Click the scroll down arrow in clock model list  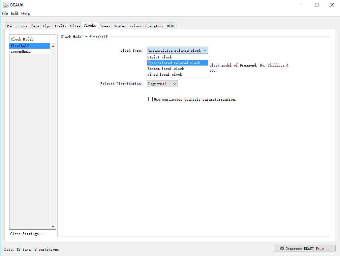[x=53, y=226]
